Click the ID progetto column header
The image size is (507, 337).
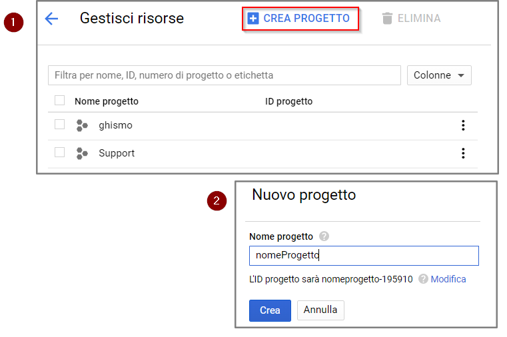click(288, 101)
